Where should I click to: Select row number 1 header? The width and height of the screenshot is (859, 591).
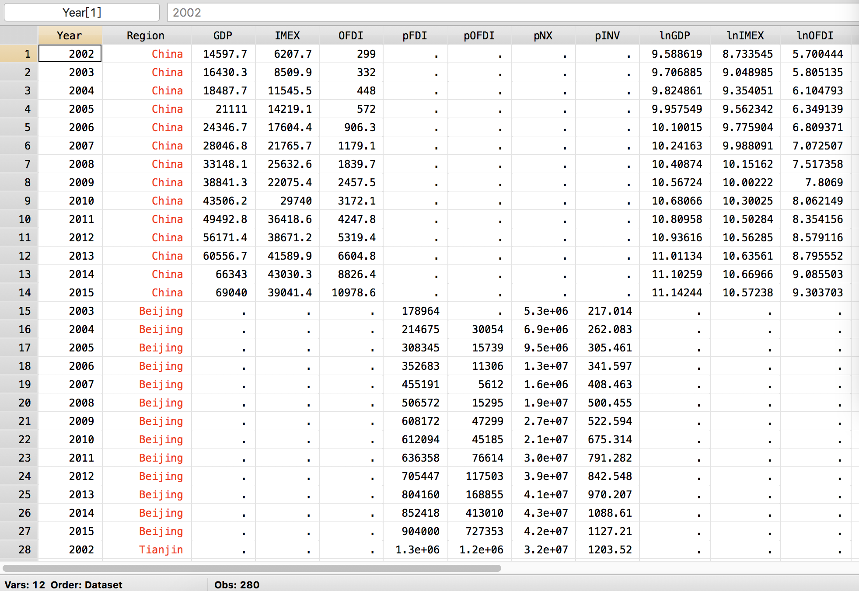(x=19, y=54)
